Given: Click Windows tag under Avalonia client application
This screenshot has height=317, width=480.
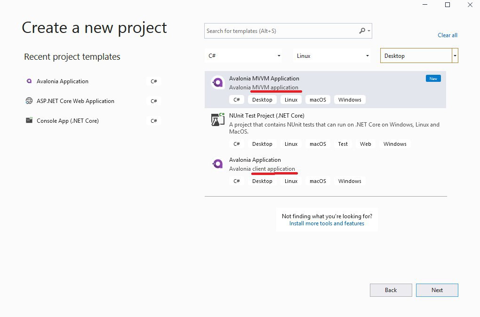Looking at the screenshot, I should coord(350,181).
